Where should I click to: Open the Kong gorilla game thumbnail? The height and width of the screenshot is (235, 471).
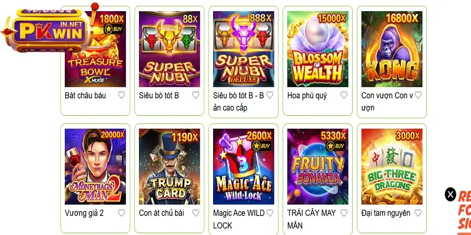392,49
